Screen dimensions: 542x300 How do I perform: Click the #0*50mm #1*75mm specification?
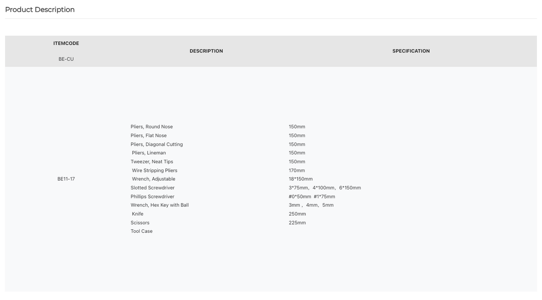coord(312,197)
